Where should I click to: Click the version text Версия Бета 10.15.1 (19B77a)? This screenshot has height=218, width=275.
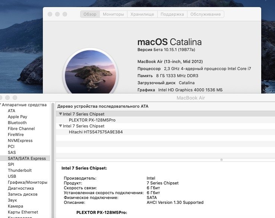pos(166,50)
